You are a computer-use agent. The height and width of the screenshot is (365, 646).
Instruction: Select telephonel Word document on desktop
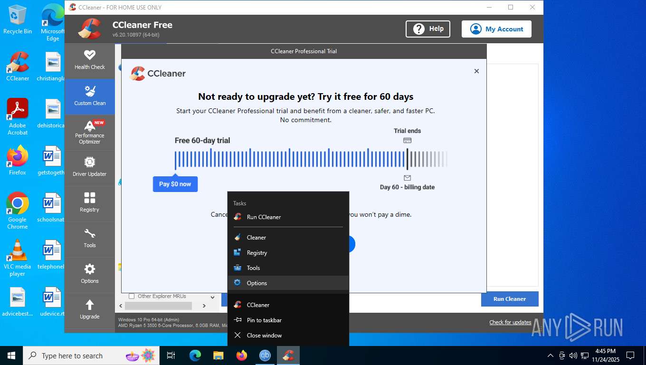pos(52,254)
